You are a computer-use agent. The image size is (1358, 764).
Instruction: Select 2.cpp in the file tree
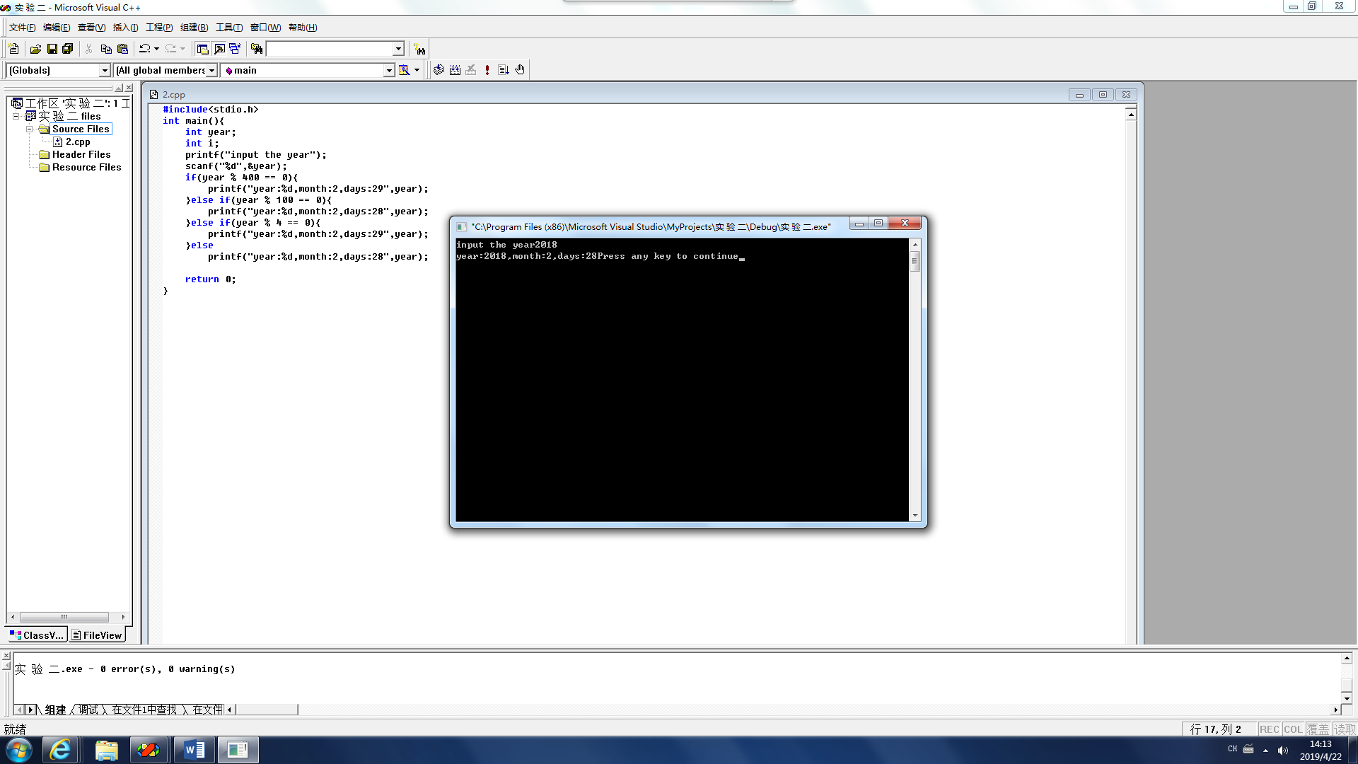coord(78,142)
